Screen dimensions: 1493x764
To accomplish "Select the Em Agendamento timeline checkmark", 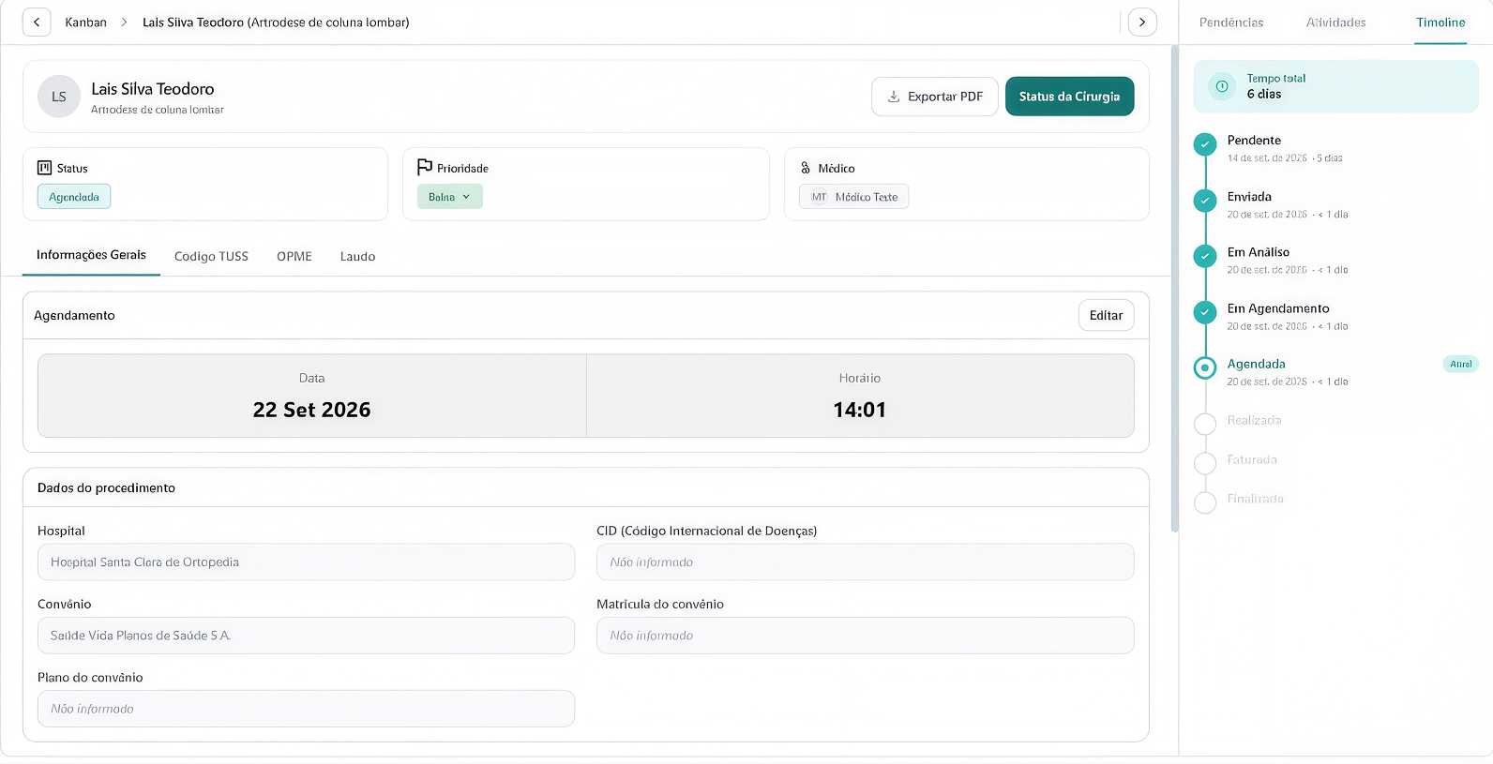I will tap(1205, 312).
